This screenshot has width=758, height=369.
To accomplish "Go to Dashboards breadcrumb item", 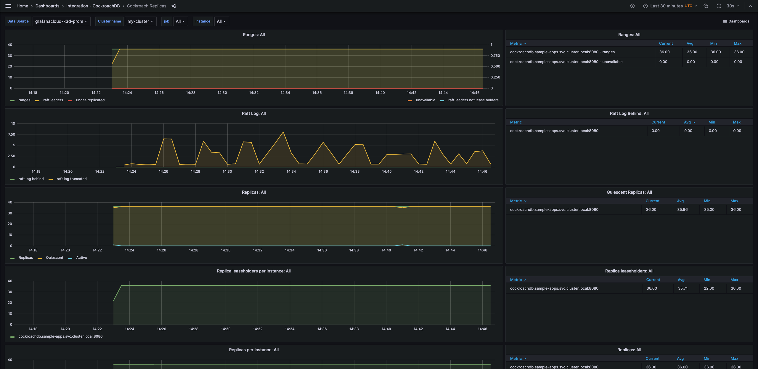I will point(47,6).
